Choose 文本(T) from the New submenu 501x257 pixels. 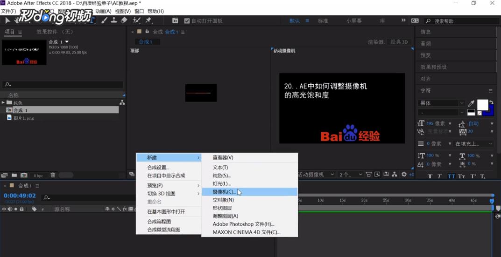click(x=249, y=167)
